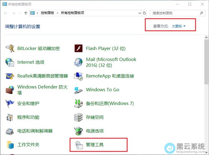This screenshot has width=209, height=155.
Task: Click the Internet 选项 globe icon
Action: 10,62
